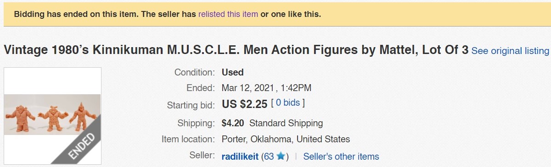
Task: Visit seller radilikeit's profile
Action: [x=240, y=156]
